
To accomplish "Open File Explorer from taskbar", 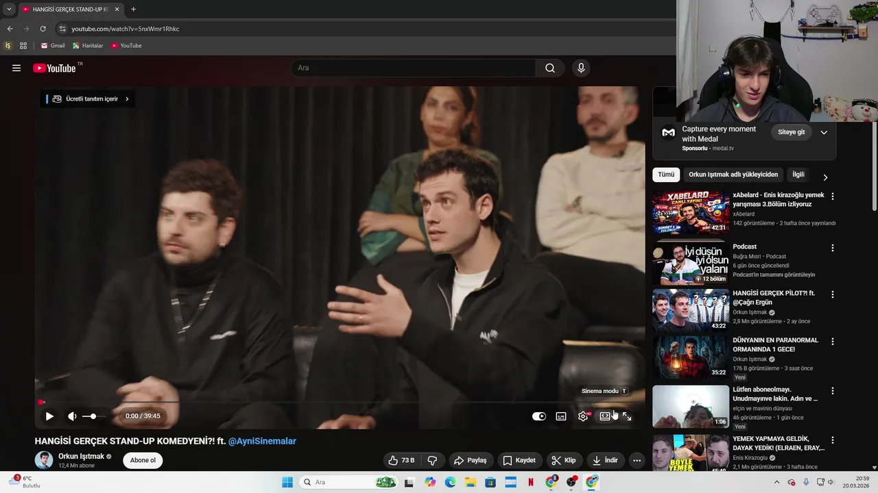I will (x=471, y=482).
